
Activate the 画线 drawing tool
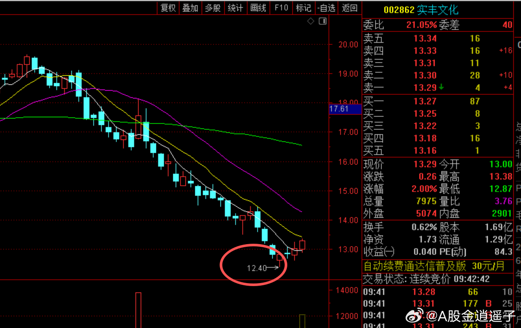tap(258, 8)
